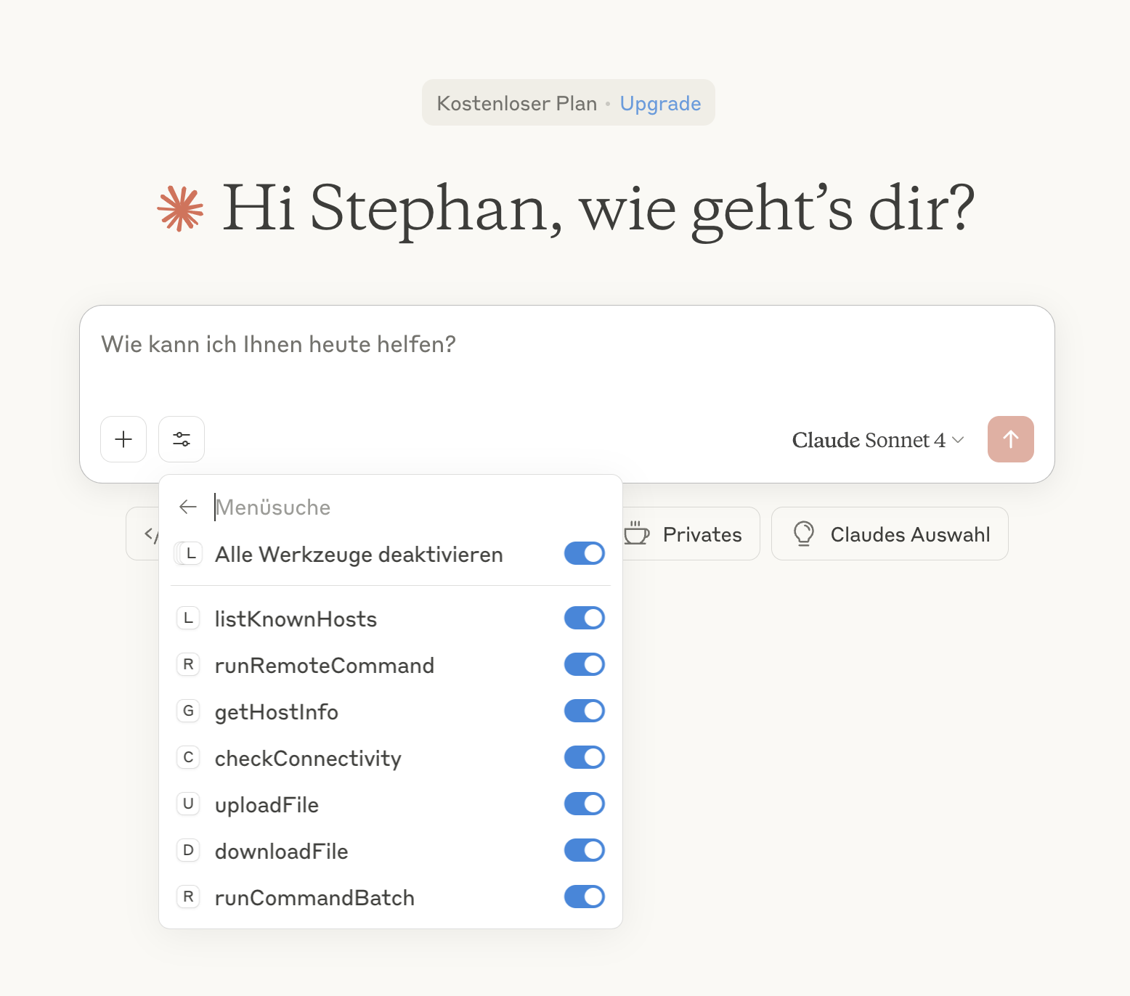
Task: Click the Claude starburst logo
Action: tap(180, 209)
